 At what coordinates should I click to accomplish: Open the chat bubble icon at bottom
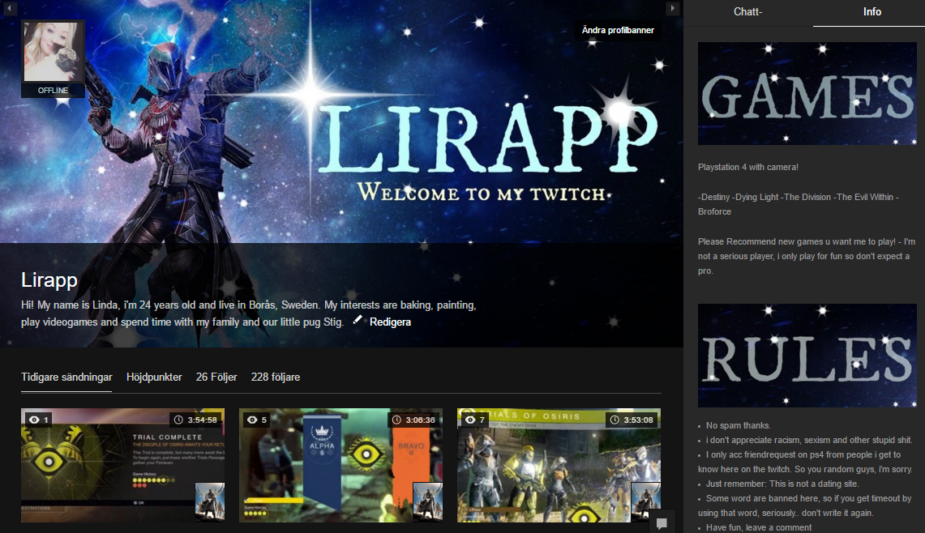click(x=662, y=523)
